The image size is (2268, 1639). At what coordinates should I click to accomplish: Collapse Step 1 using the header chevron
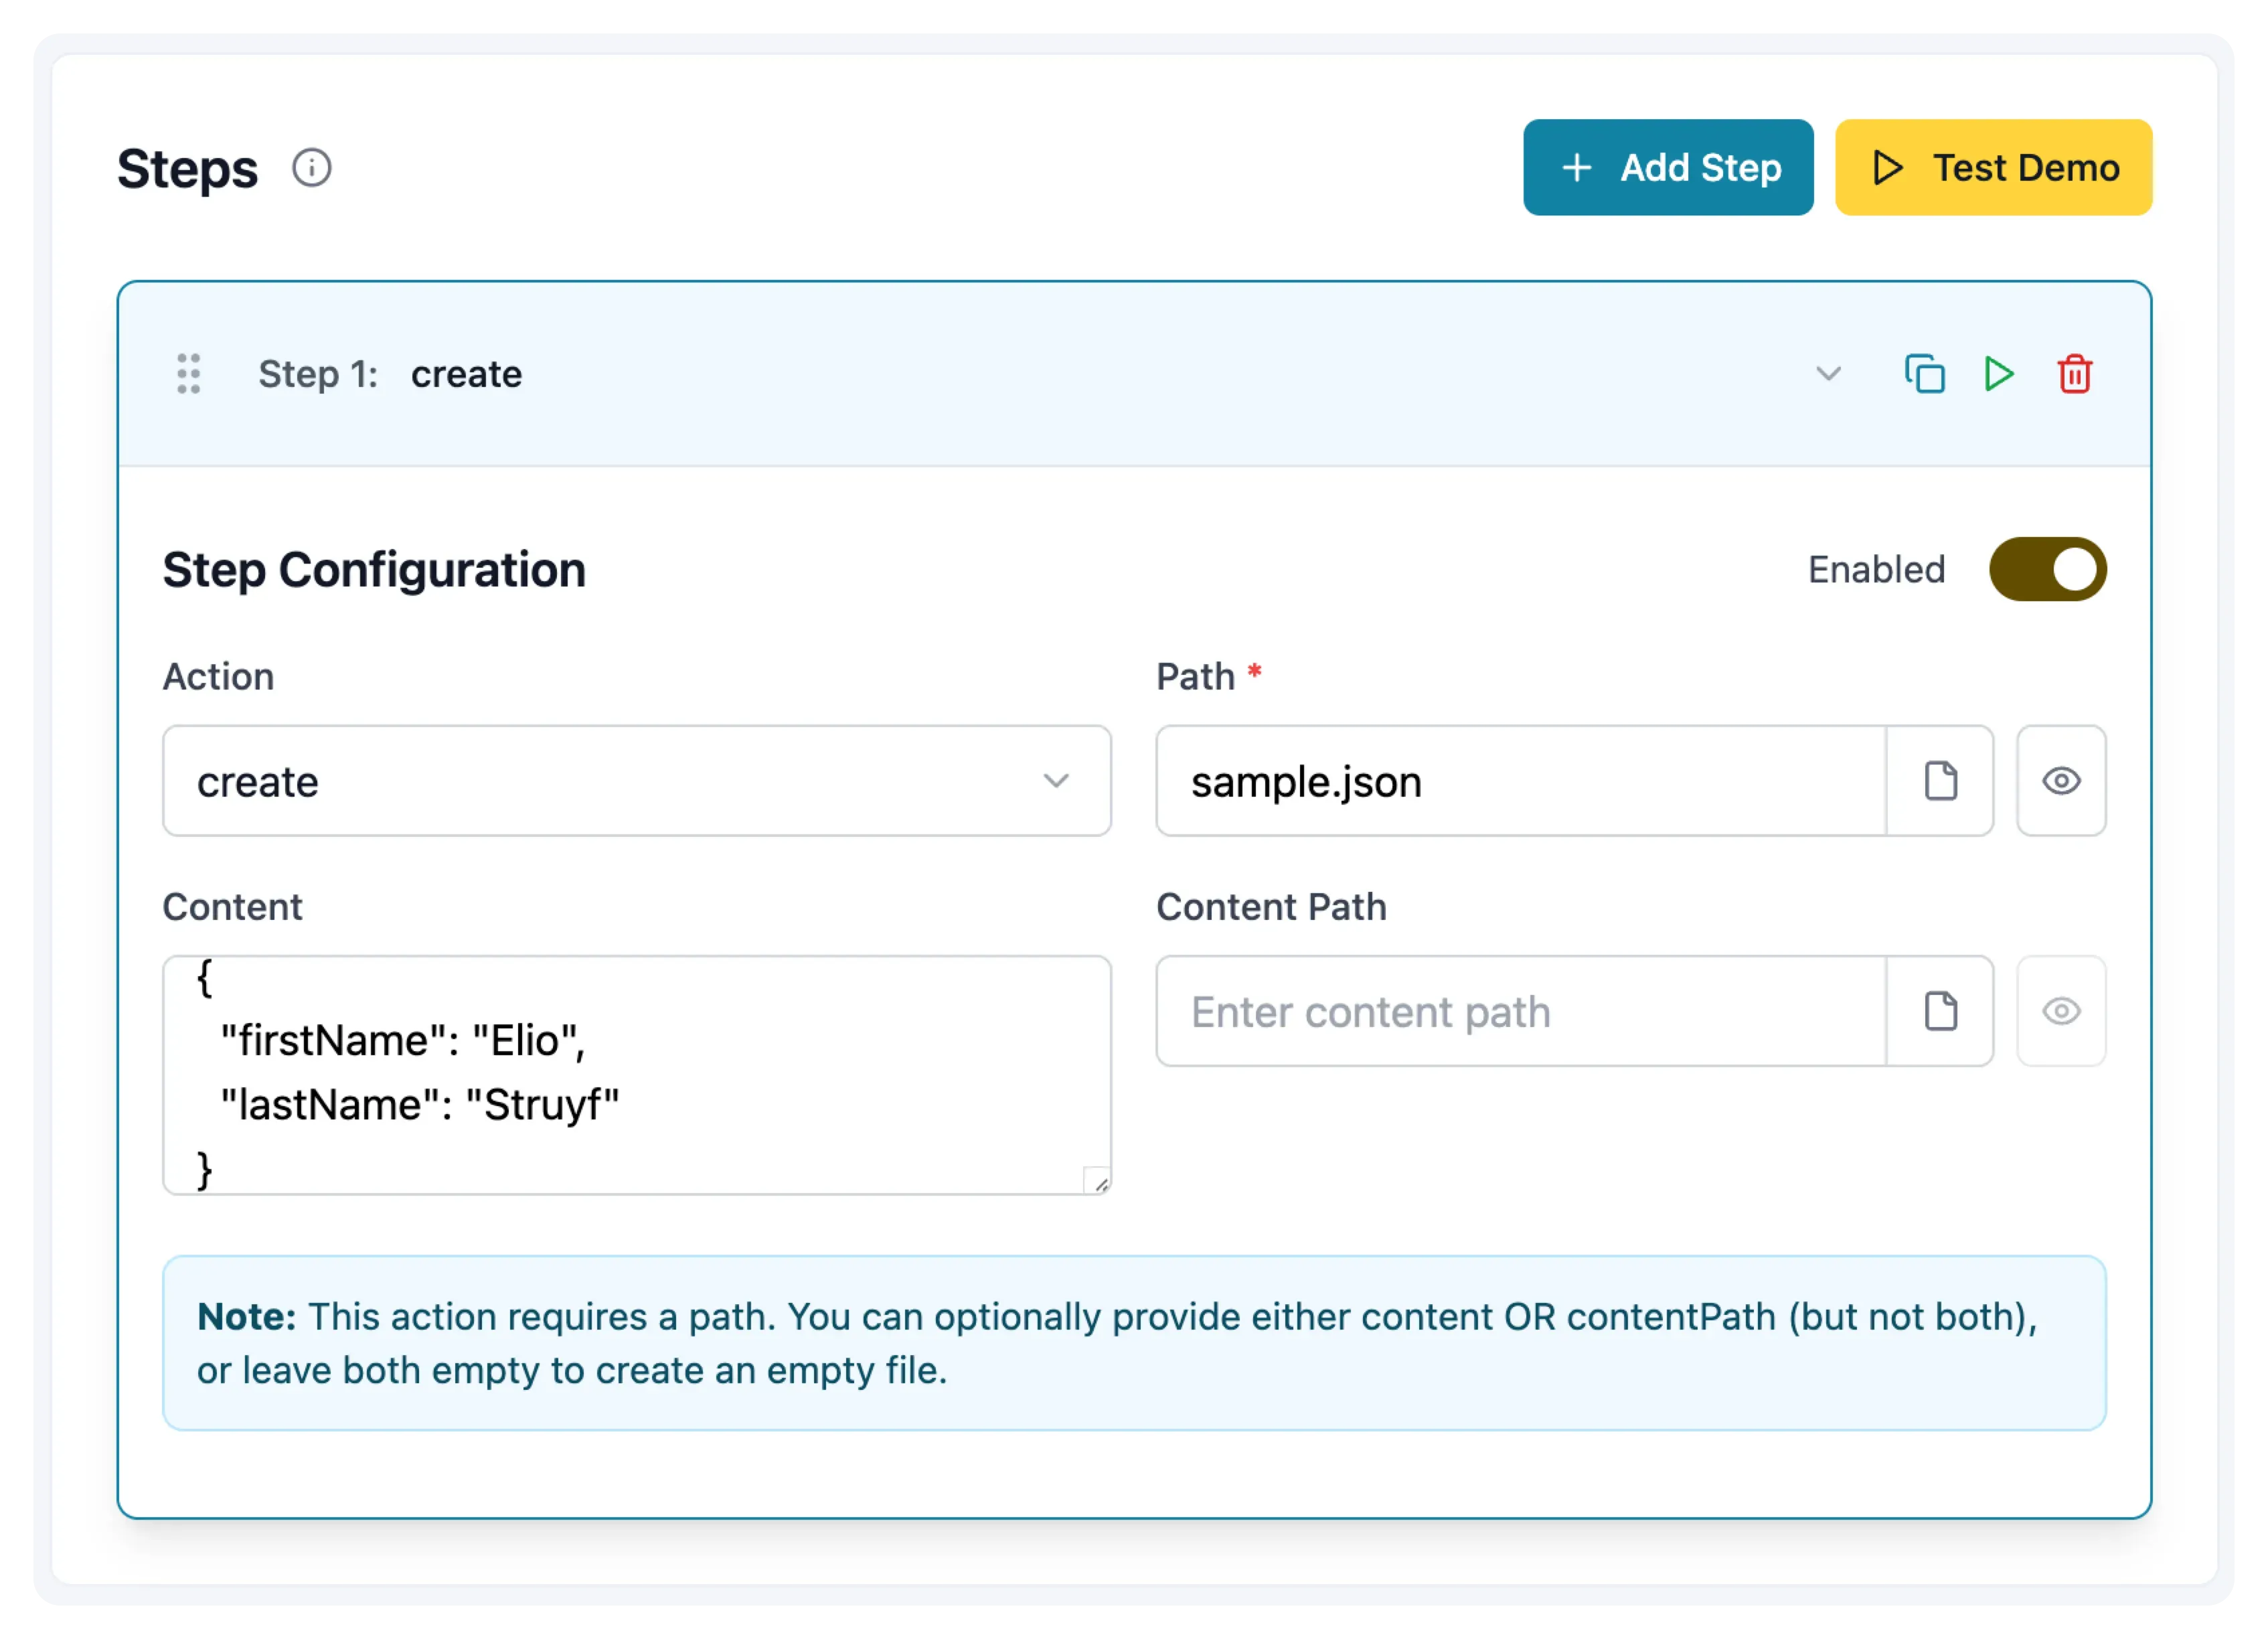coord(1828,374)
